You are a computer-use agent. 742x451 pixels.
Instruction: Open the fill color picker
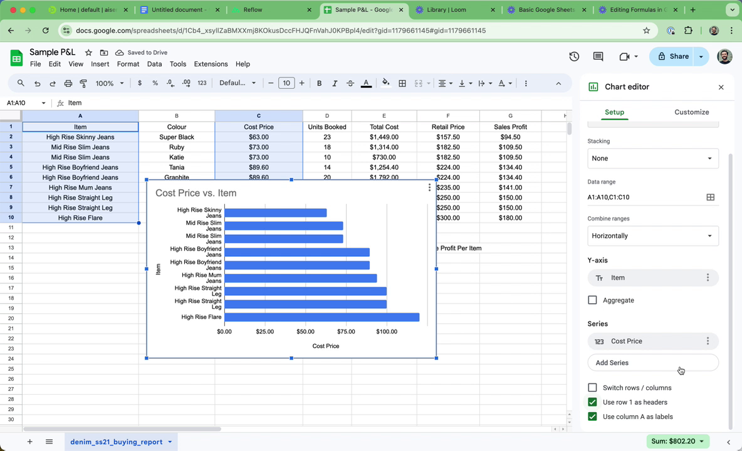click(x=385, y=83)
